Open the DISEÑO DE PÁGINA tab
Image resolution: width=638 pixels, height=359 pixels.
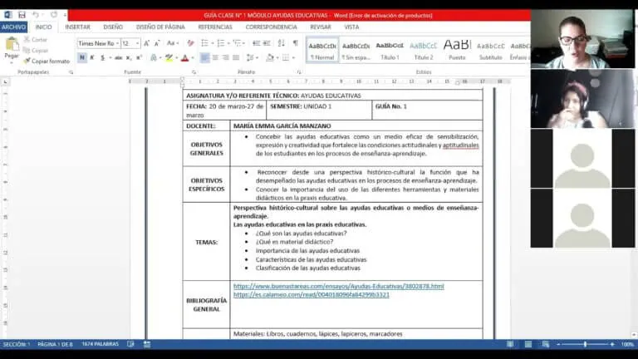pyautogui.click(x=160, y=27)
